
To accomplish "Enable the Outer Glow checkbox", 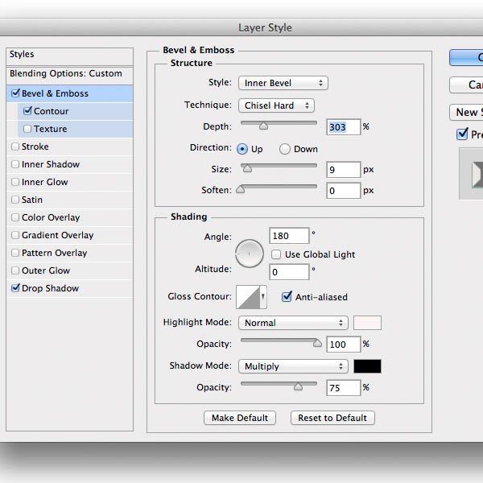I will [x=15, y=270].
